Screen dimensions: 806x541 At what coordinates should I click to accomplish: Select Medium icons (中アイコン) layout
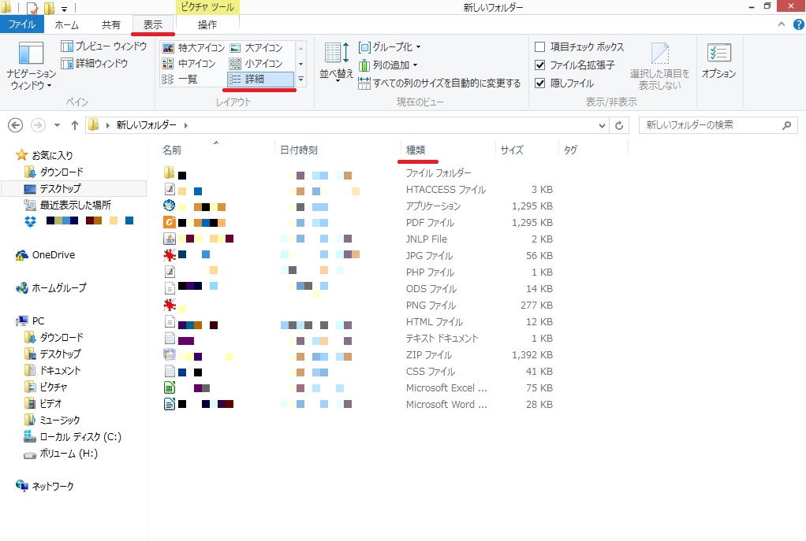(x=188, y=64)
